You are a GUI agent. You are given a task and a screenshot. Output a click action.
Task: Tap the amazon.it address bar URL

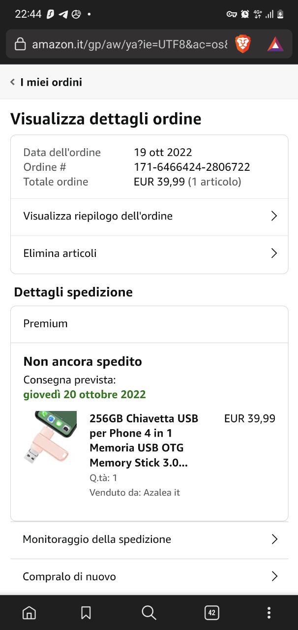click(x=129, y=44)
